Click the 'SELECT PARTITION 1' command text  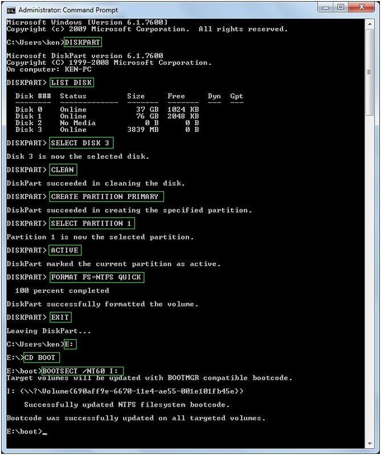point(91,224)
